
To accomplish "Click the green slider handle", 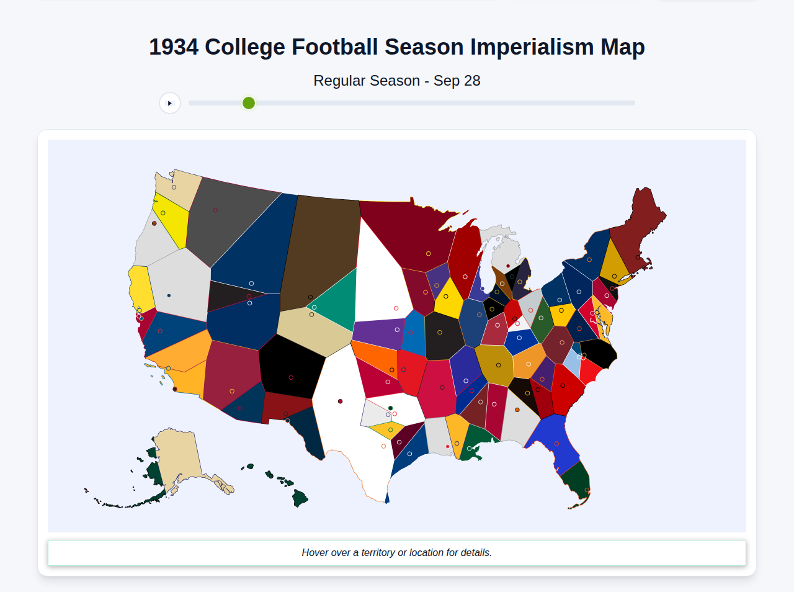I will [248, 103].
